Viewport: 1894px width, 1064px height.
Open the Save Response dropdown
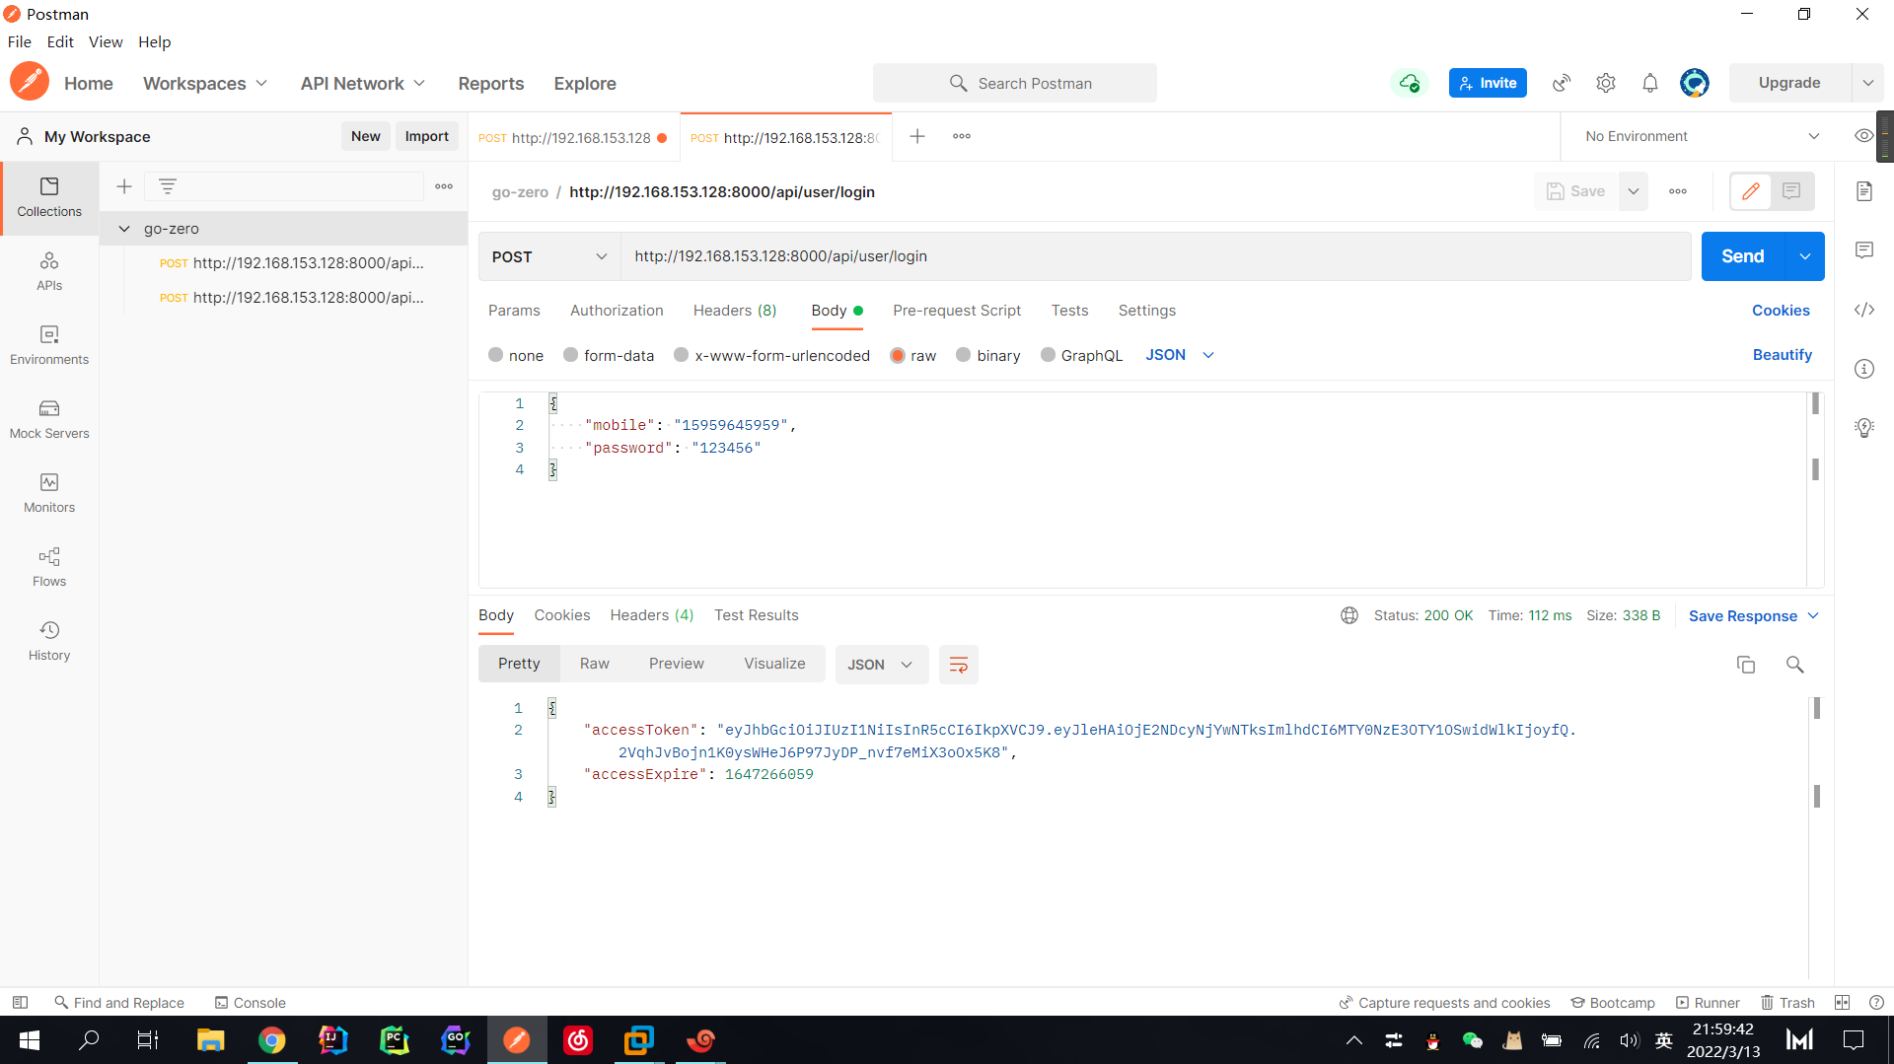pyautogui.click(x=1753, y=616)
